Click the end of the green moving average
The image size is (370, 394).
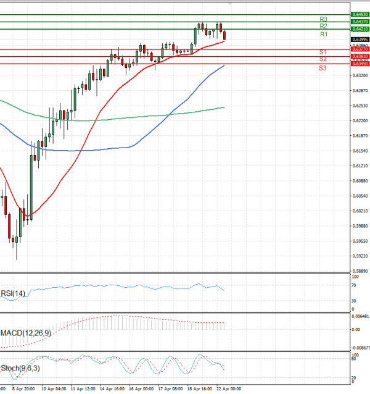224,107
